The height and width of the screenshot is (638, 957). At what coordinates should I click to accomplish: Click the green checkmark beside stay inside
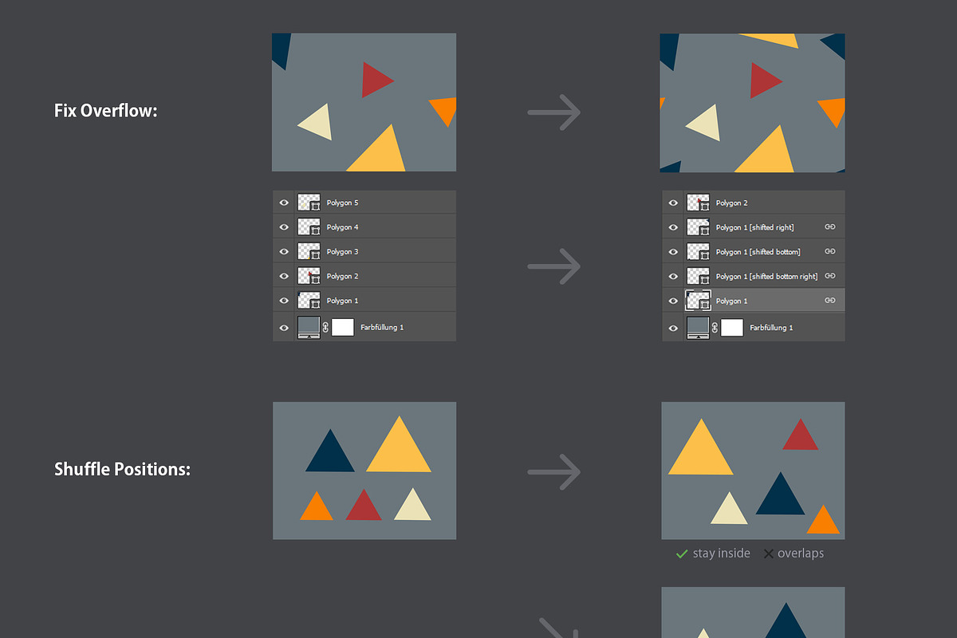(681, 553)
